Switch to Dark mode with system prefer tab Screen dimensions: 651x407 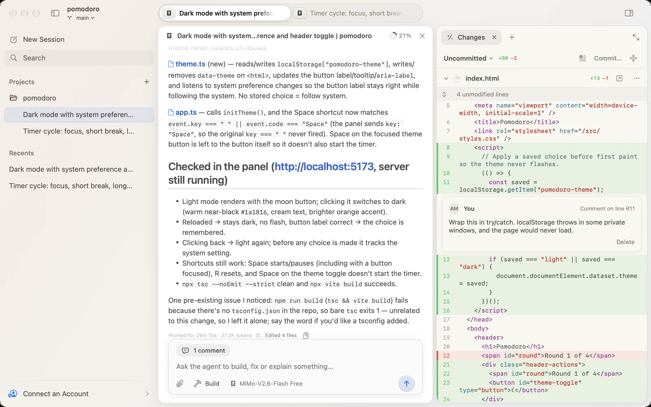(x=225, y=13)
